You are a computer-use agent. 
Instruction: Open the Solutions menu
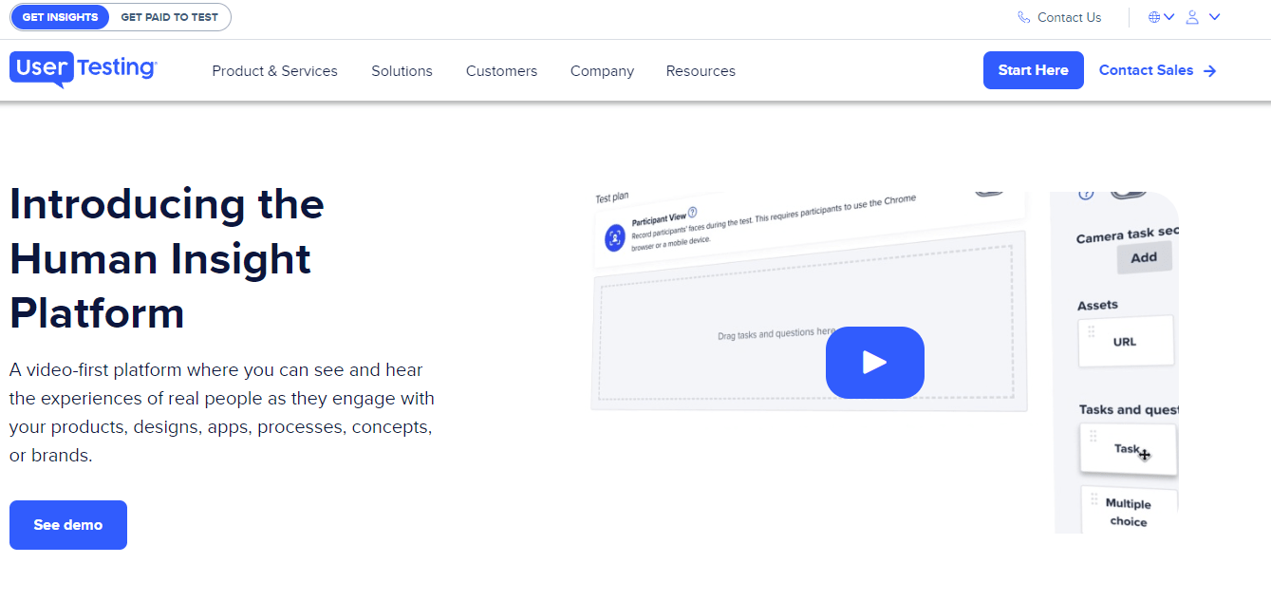(402, 70)
